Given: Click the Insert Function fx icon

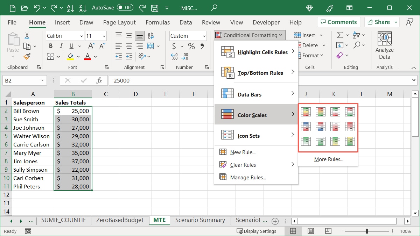Looking at the screenshot, I should coord(99,80).
